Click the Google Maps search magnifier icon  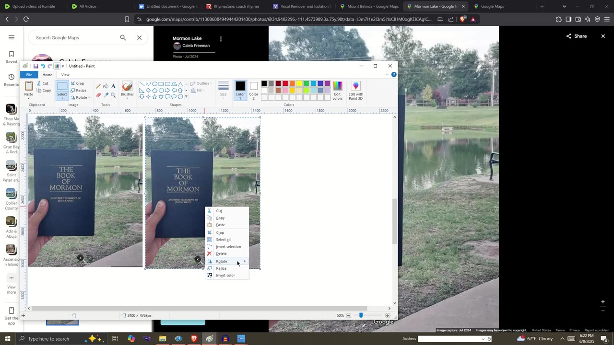point(123,37)
